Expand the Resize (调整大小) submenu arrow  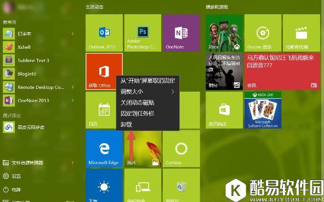[x=173, y=92]
